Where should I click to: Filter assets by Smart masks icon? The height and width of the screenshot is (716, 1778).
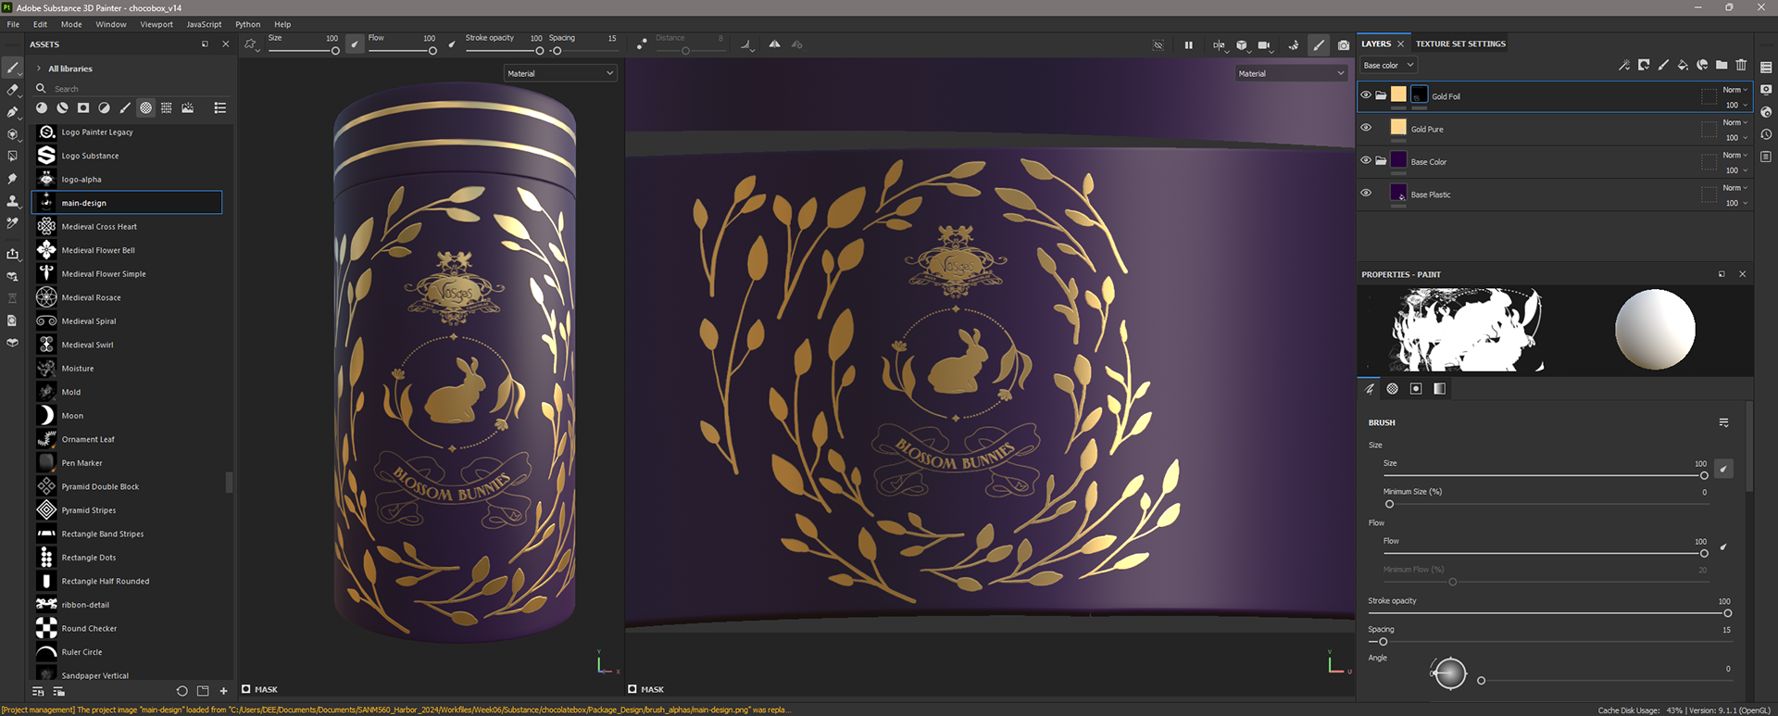pyautogui.click(x=83, y=108)
